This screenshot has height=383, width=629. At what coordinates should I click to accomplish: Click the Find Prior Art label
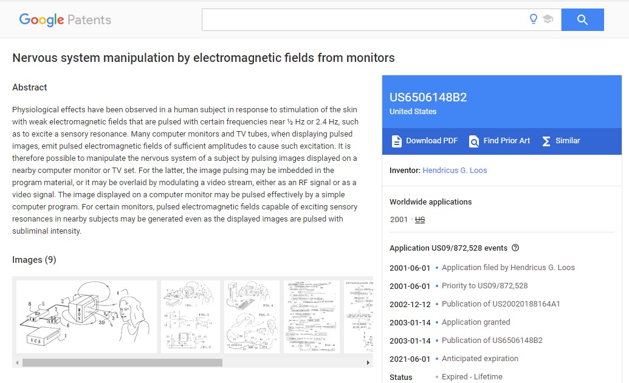pyautogui.click(x=506, y=141)
